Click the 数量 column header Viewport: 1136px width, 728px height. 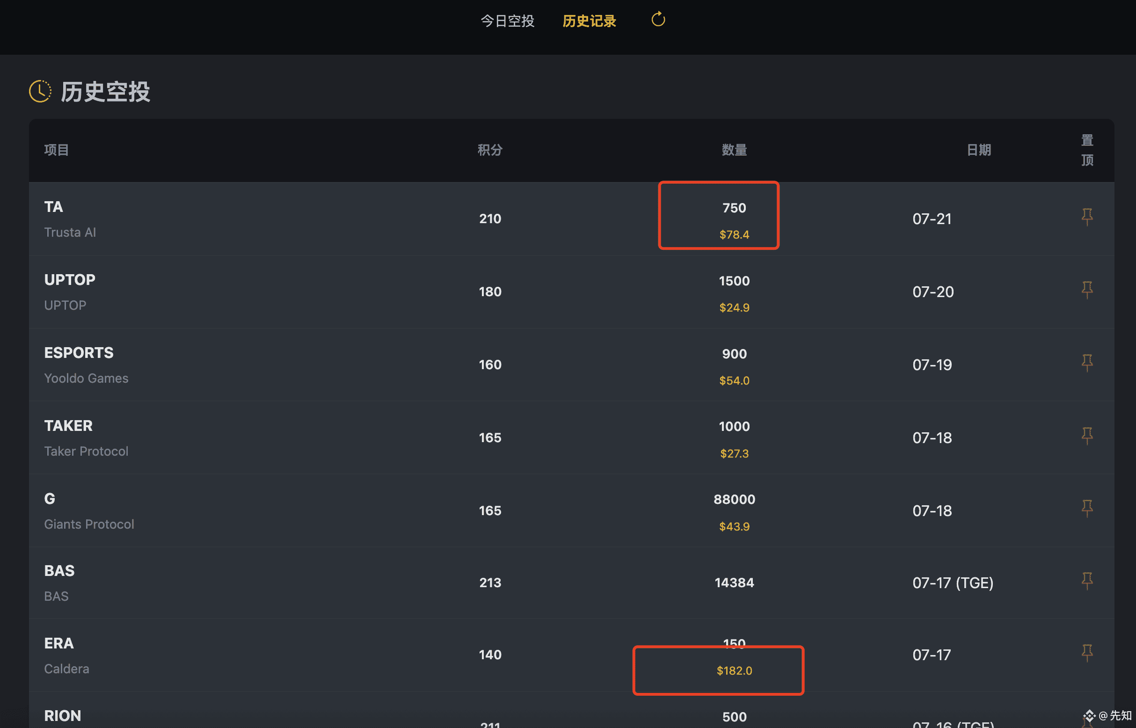click(x=734, y=150)
